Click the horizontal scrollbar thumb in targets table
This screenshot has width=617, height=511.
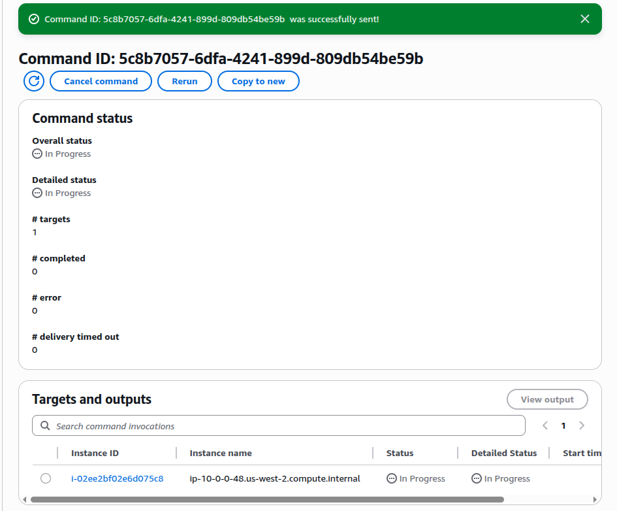point(267,500)
